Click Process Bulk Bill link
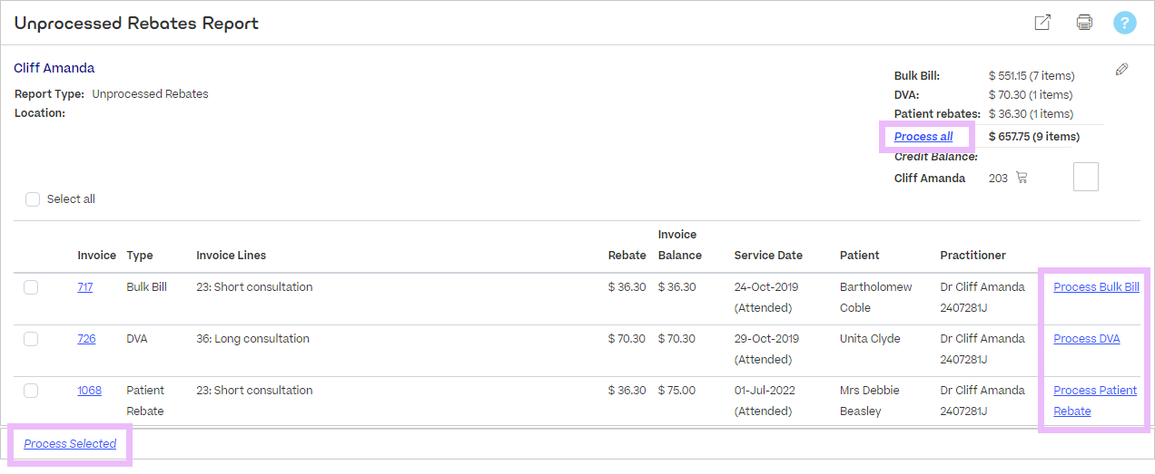Viewport: 1155px width, 474px height. [1096, 287]
